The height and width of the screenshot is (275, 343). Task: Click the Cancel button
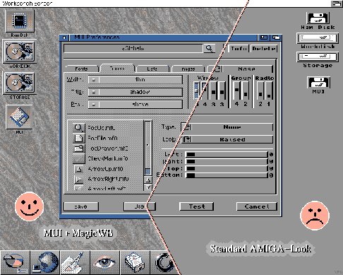point(257,206)
